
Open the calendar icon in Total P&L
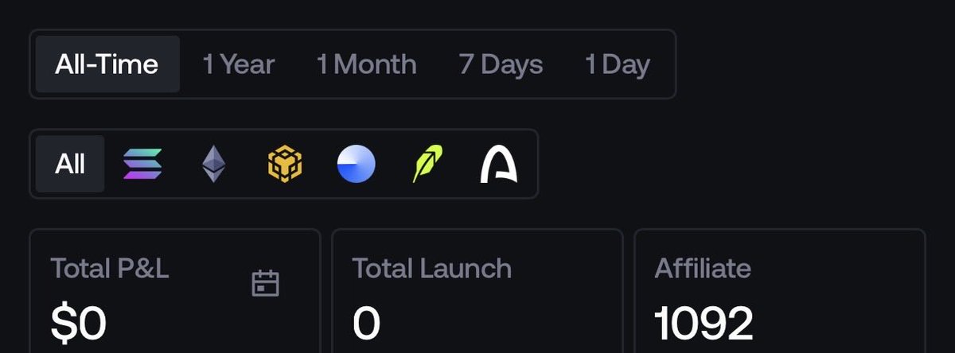pyautogui.click(x=265, y=283)
